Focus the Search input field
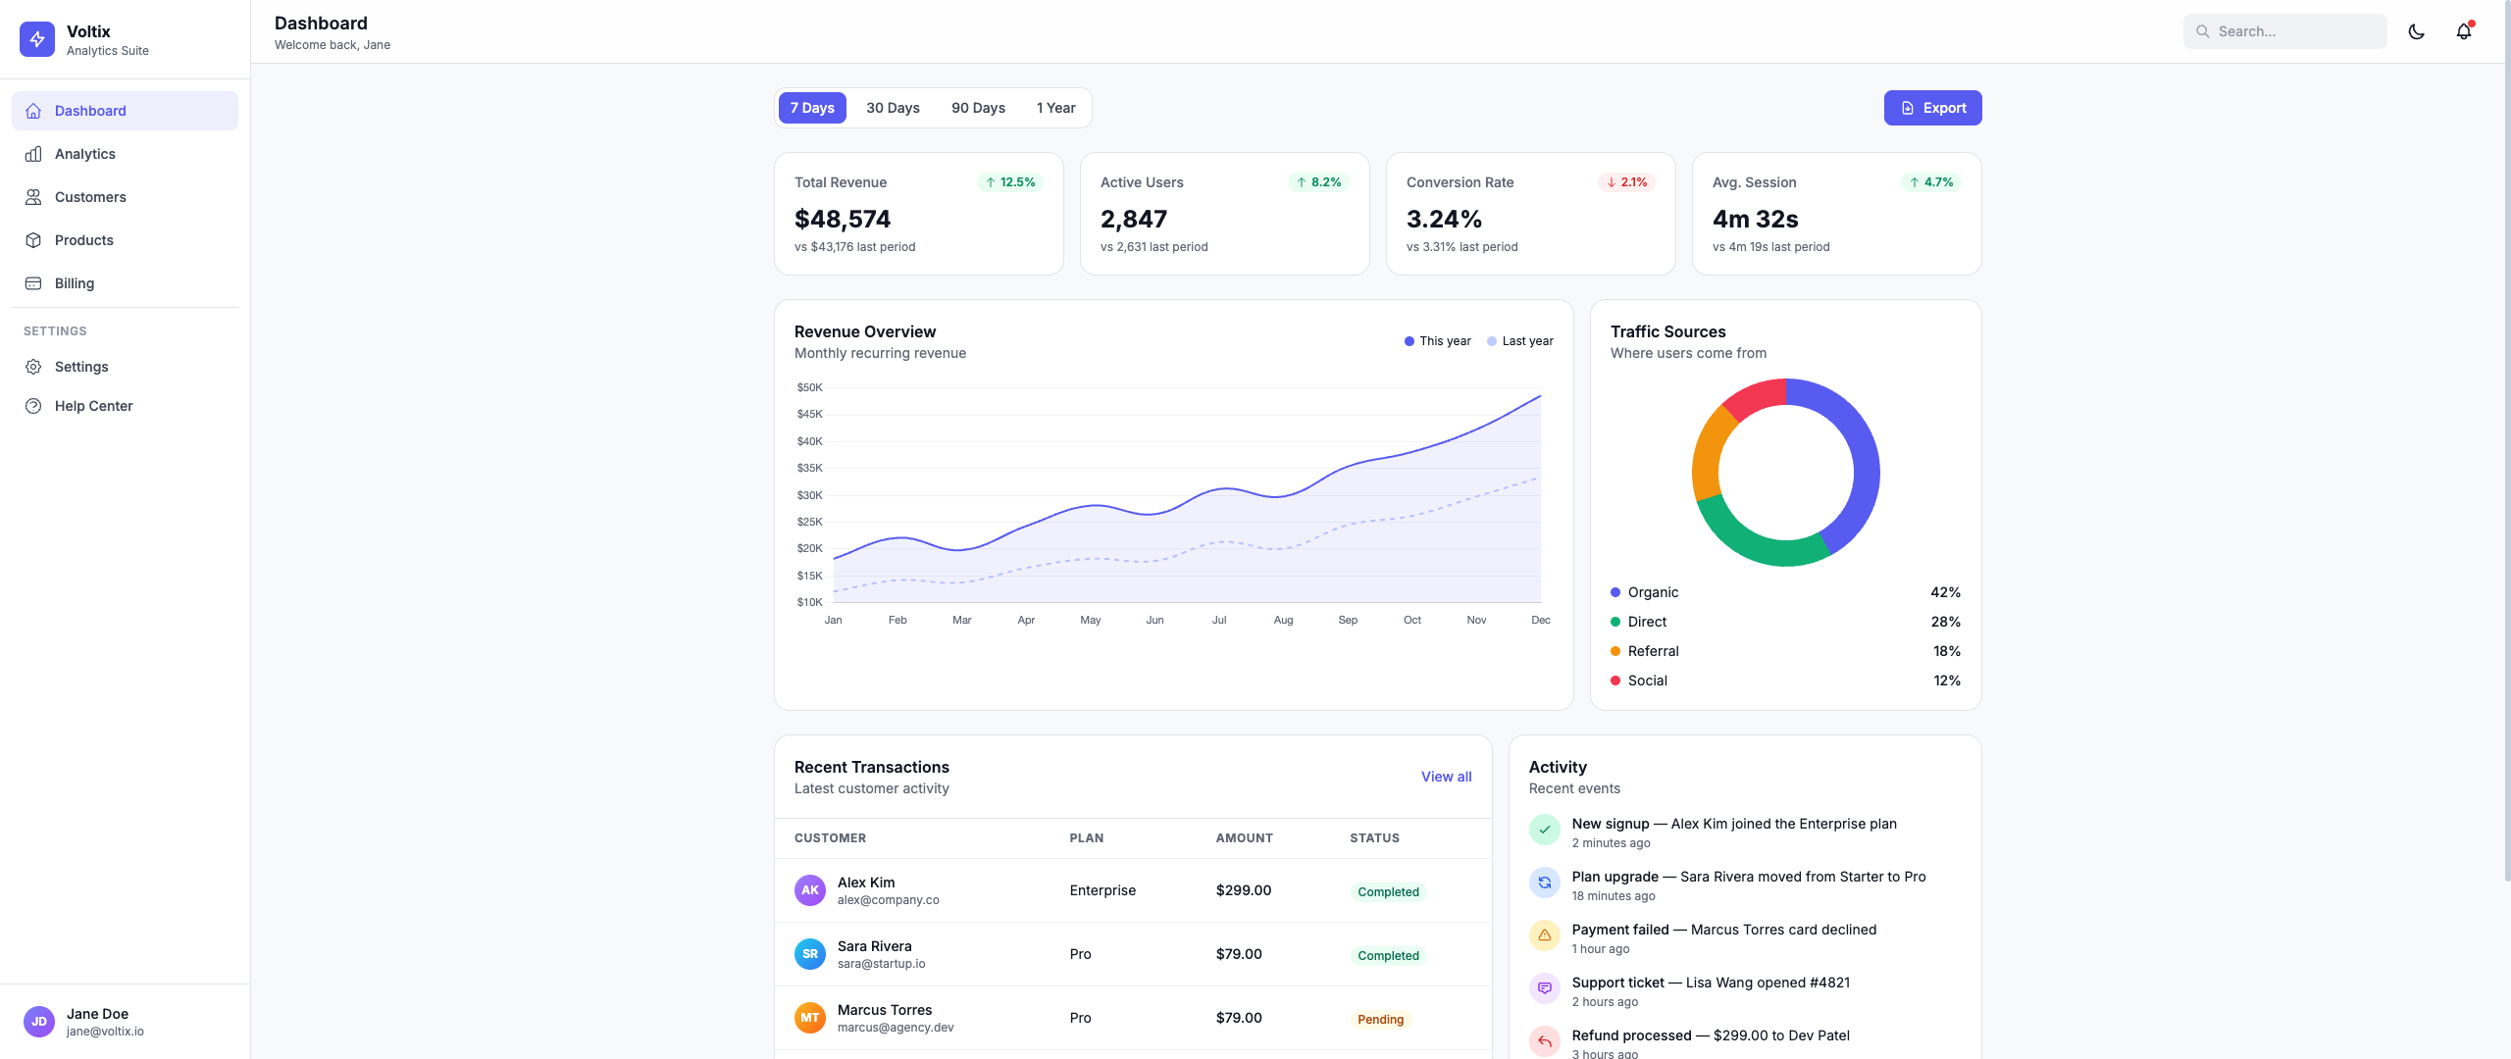Image resolution: width=2511 pixels, height=1059 pixels. point(2285,31)
